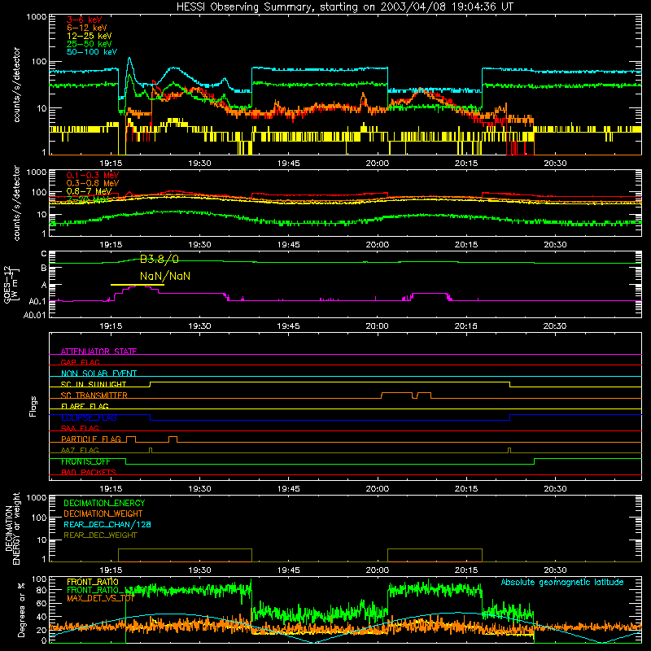Select the MAX_DET_VS_TOT legend label
Viewport: 651px width, 651px height.
101,598
